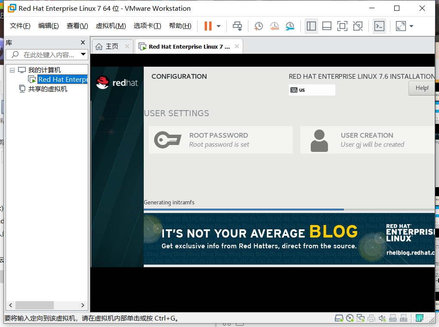
Task: Open the 文件(F) menu
Action: [20, 26]
